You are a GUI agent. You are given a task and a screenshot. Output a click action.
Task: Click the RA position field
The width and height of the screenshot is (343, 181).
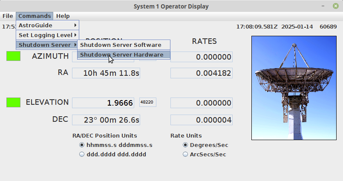106,73
